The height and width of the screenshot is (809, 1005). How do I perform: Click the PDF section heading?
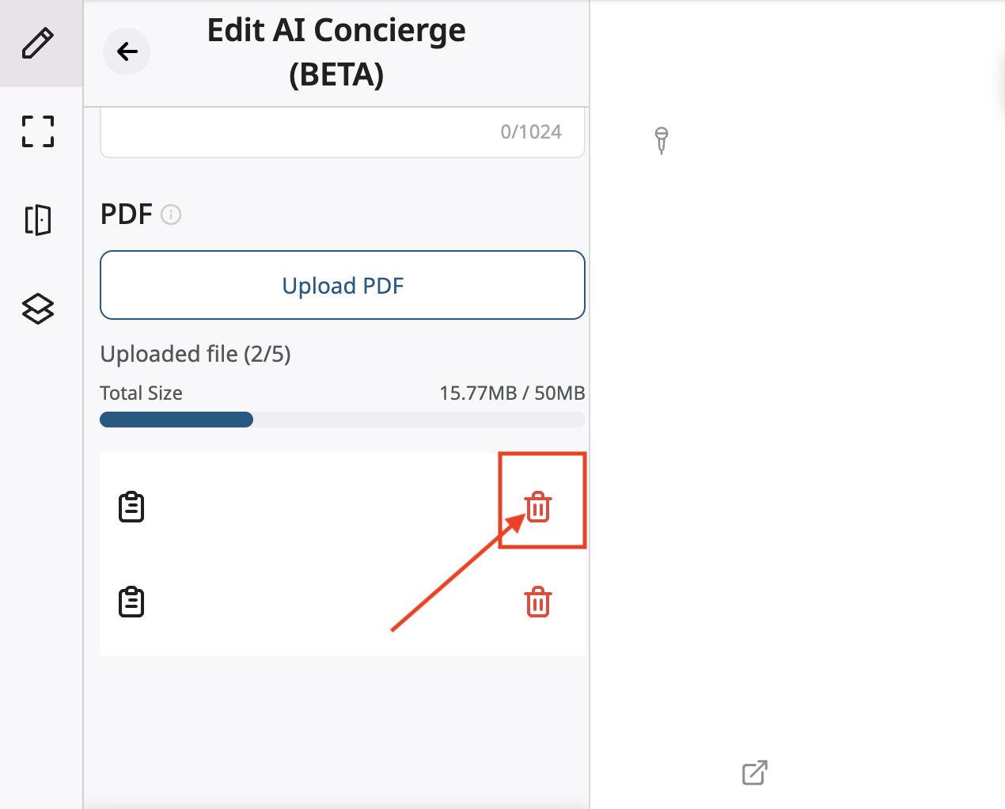coord(127,215)
